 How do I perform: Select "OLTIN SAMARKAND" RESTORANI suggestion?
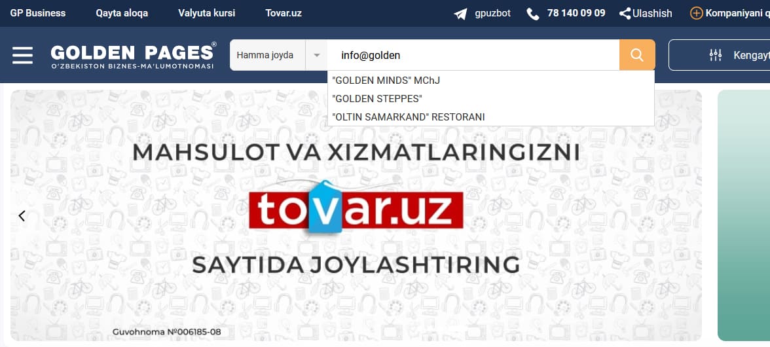(490, 117)
